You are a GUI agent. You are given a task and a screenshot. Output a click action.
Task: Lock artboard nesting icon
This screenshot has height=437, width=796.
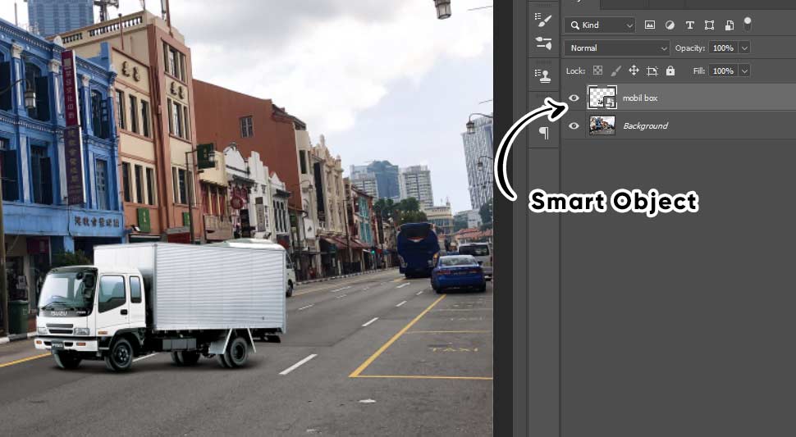click(x=652, y=71)
